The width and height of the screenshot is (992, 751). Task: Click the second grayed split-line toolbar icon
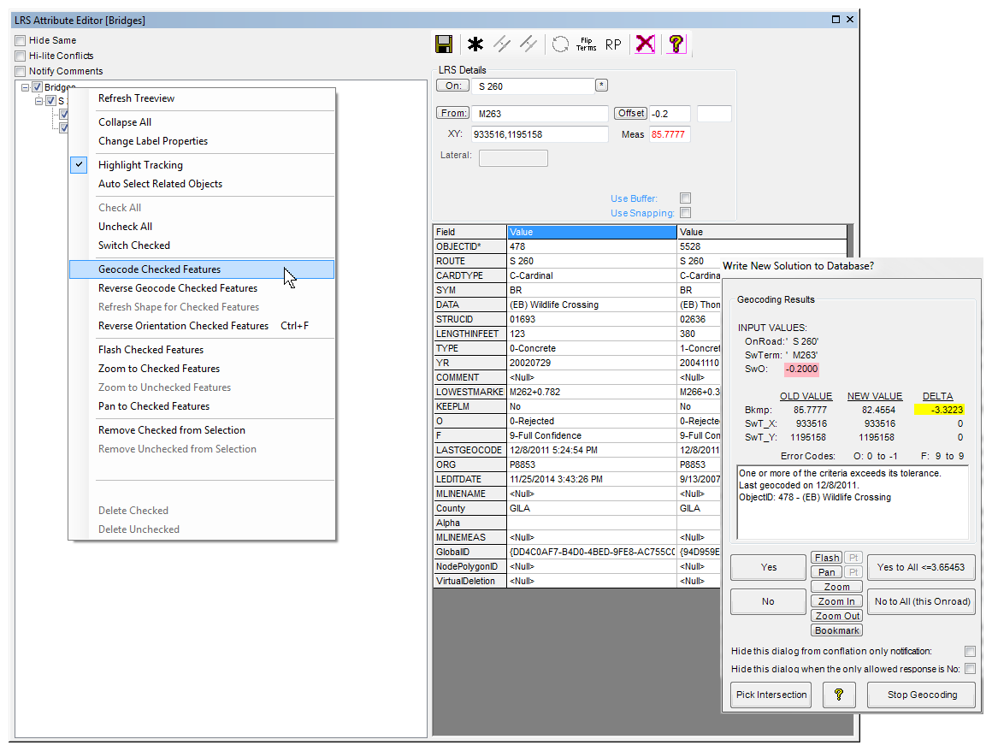528,44
